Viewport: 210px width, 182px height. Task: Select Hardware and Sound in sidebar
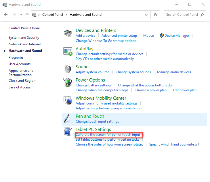25,51
